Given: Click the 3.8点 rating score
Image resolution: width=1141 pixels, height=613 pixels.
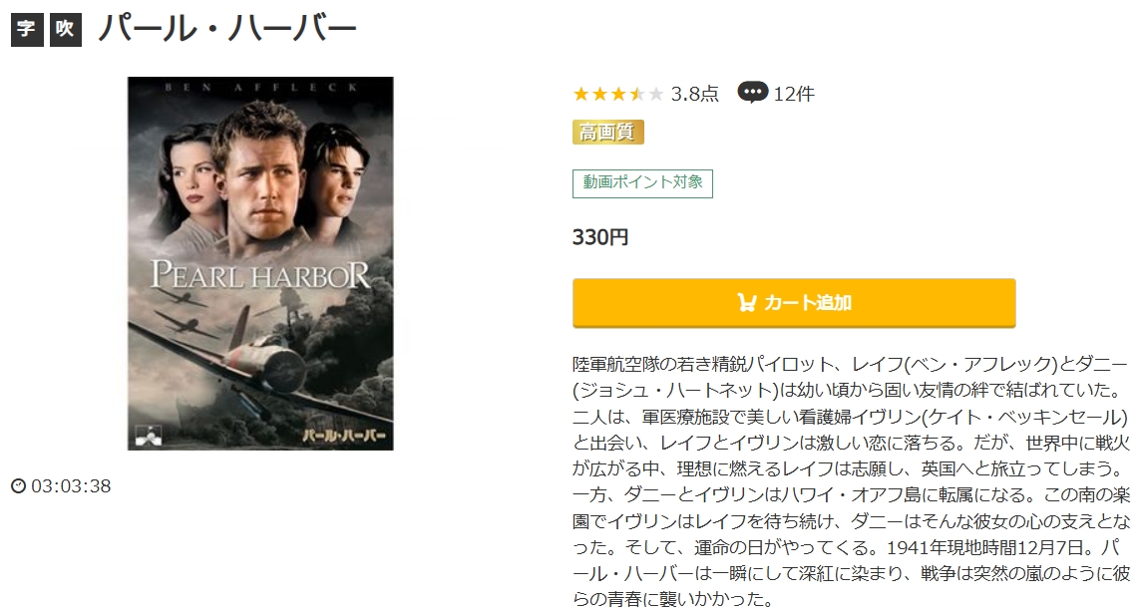Looking at the screenshot, I should click(694, 94).
